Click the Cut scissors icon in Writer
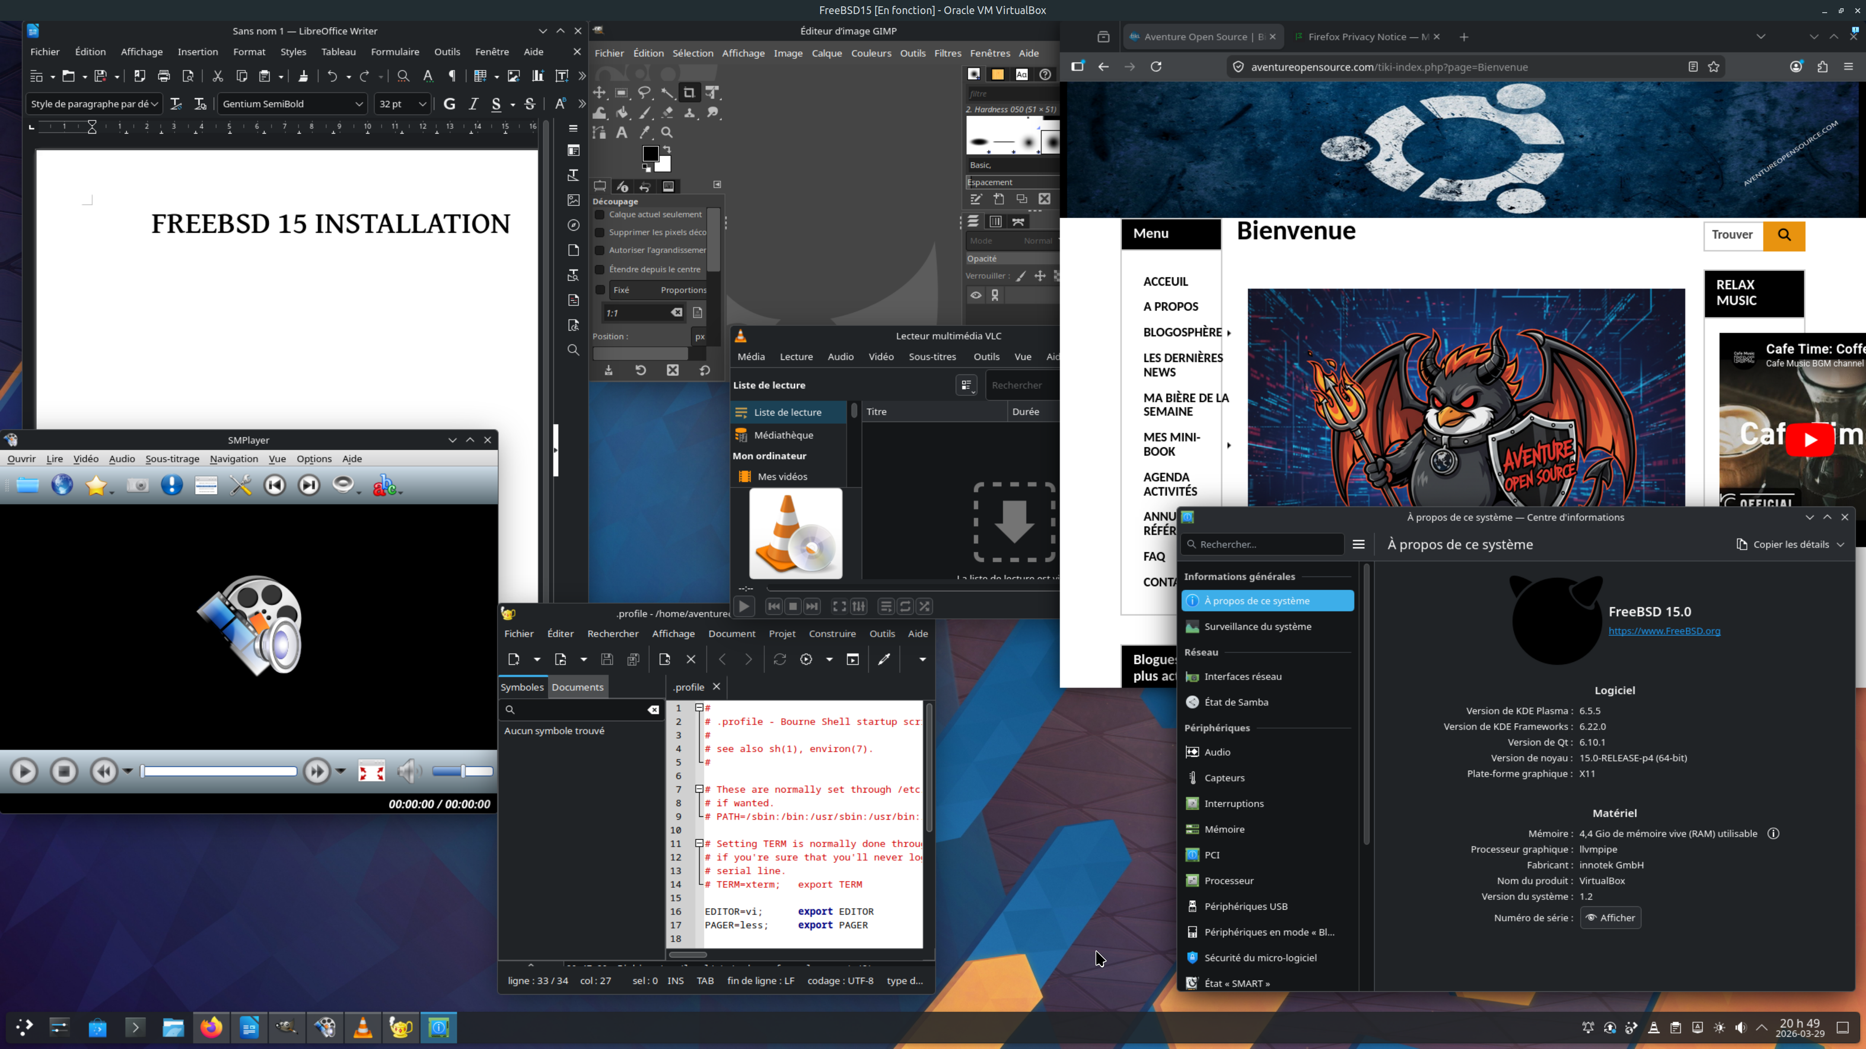 click(217, 76)
